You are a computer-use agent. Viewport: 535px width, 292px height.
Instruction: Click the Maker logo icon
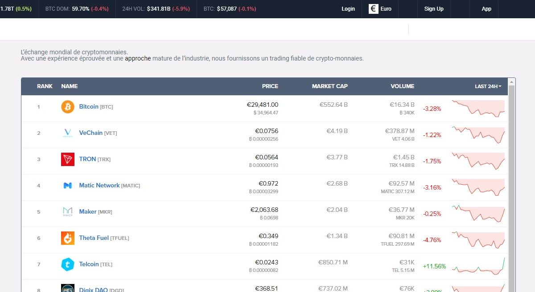pos(68,212)
